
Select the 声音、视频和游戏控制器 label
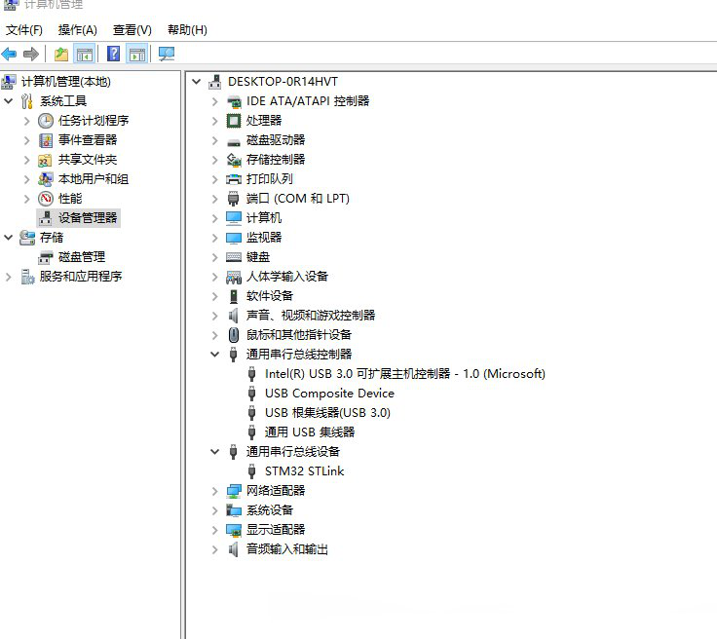[311, 316]
